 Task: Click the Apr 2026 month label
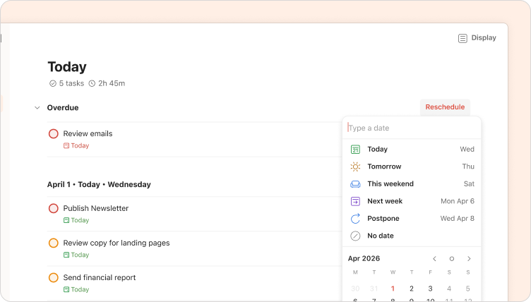364,258
